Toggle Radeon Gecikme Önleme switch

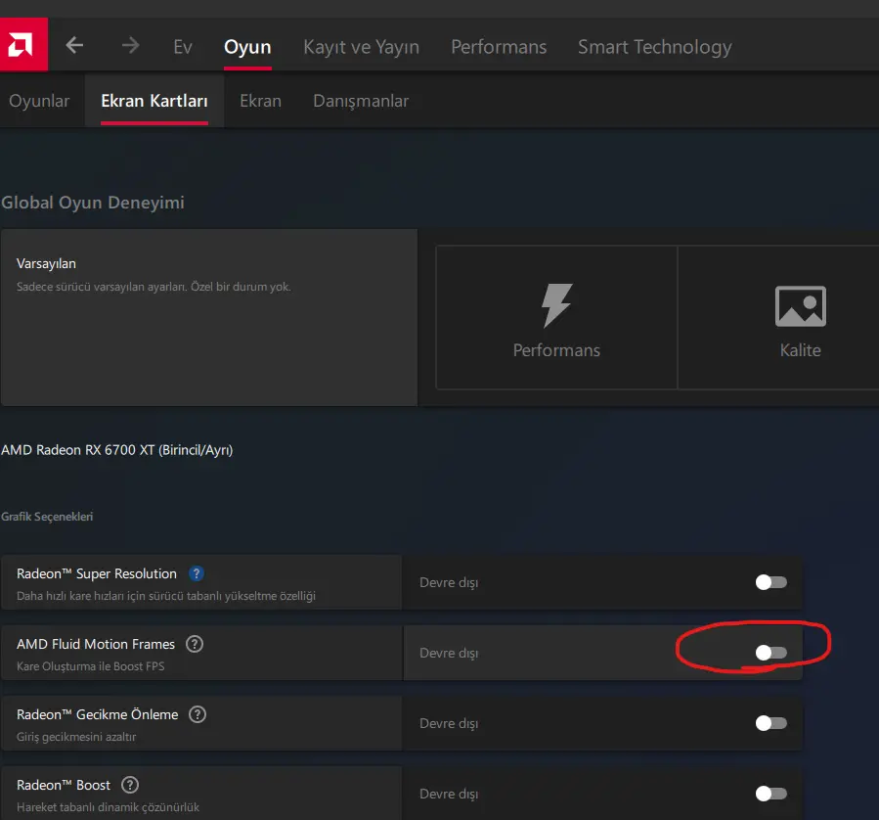coord(770,723)
